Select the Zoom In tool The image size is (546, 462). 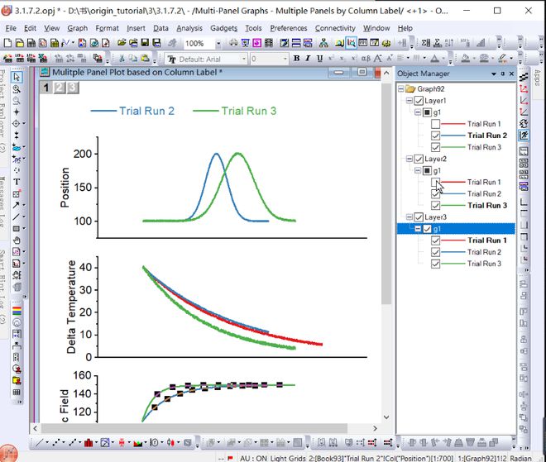click(x=17, y=89)
